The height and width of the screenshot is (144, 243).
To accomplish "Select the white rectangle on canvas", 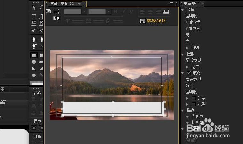I will pyautogui.click(x=113, y=109).
